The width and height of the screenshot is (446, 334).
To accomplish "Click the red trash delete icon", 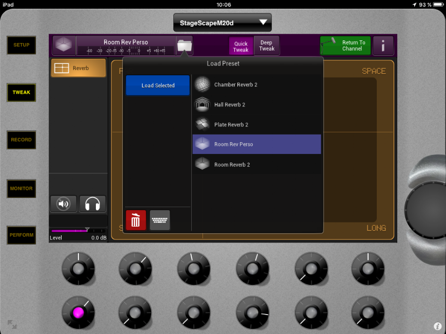I will (x=135, y=220).
